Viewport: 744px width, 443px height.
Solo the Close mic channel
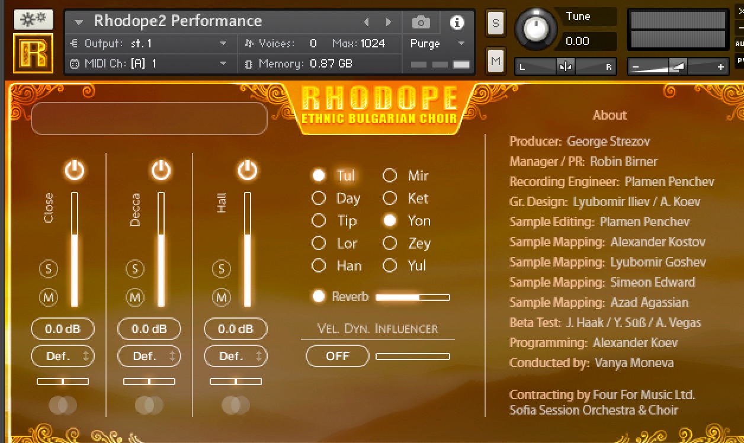[x=49, y=269]
